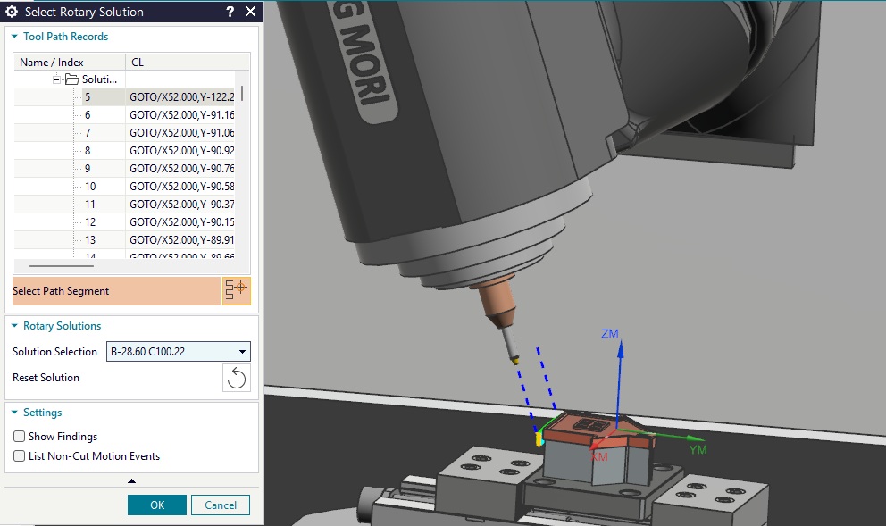Collapse the Solution folder tree node
This screenshot has width=886, height=526.
click(x=57, y=79)
